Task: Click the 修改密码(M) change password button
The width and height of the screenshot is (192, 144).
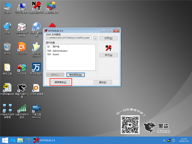Action: point(75,75)
